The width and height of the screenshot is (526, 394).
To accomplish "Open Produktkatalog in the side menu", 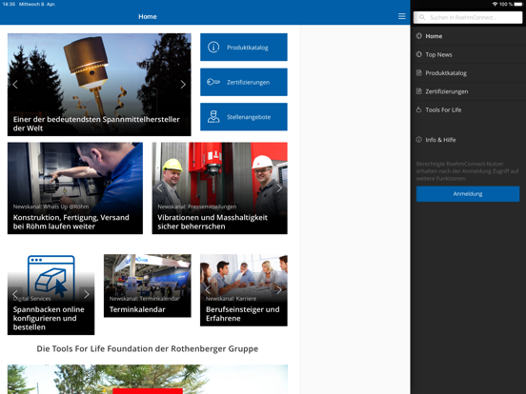I will point(468,73).
